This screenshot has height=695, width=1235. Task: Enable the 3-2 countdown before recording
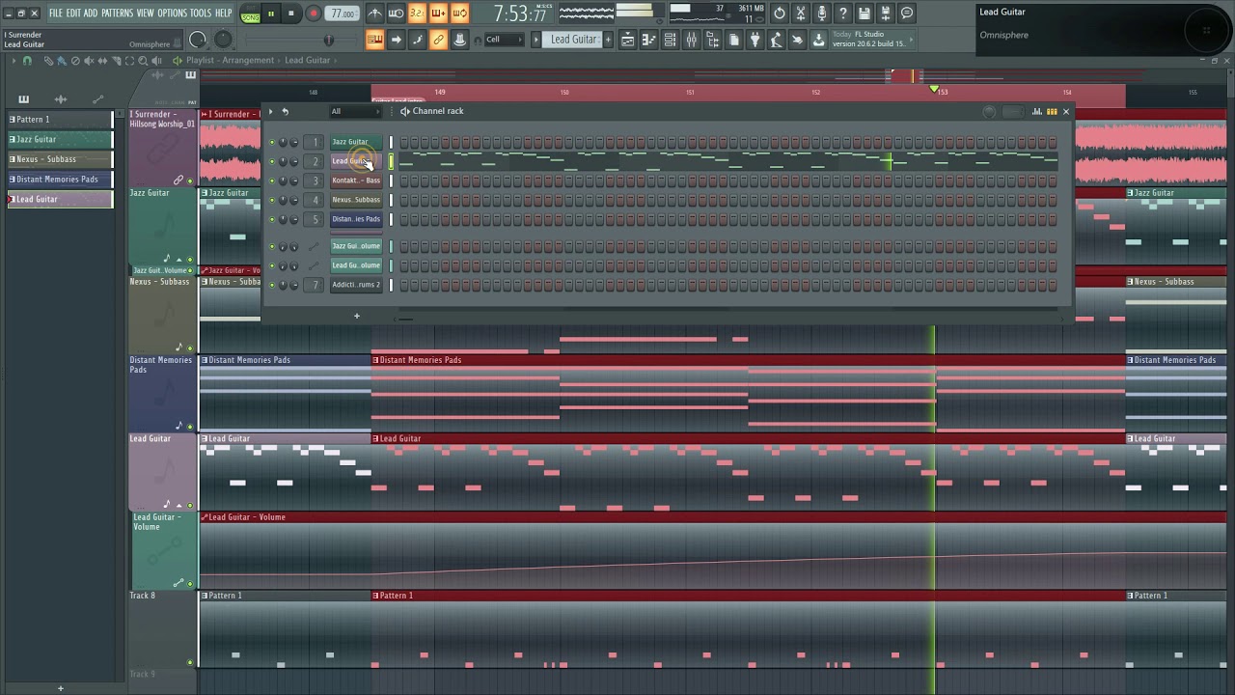(417, 14)
